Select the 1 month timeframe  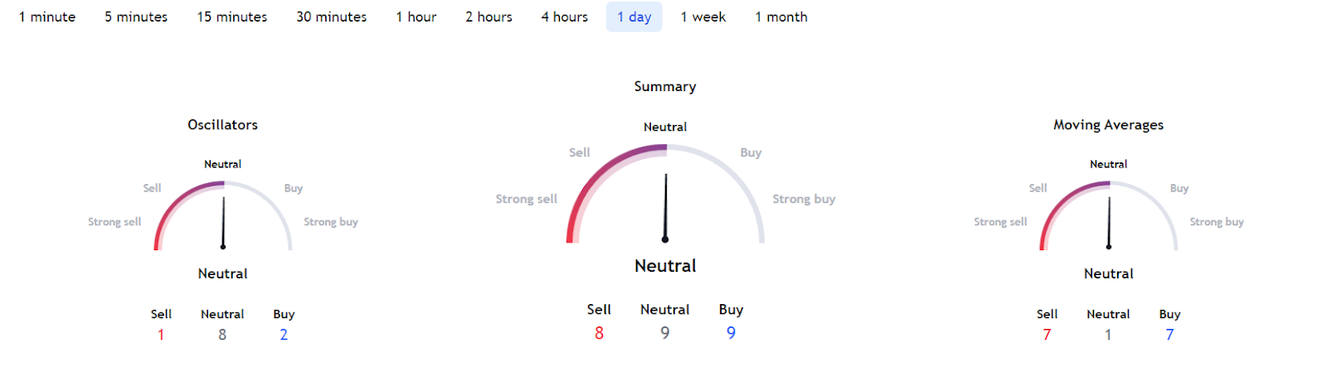pyautogui.click(x=781, y=17)
